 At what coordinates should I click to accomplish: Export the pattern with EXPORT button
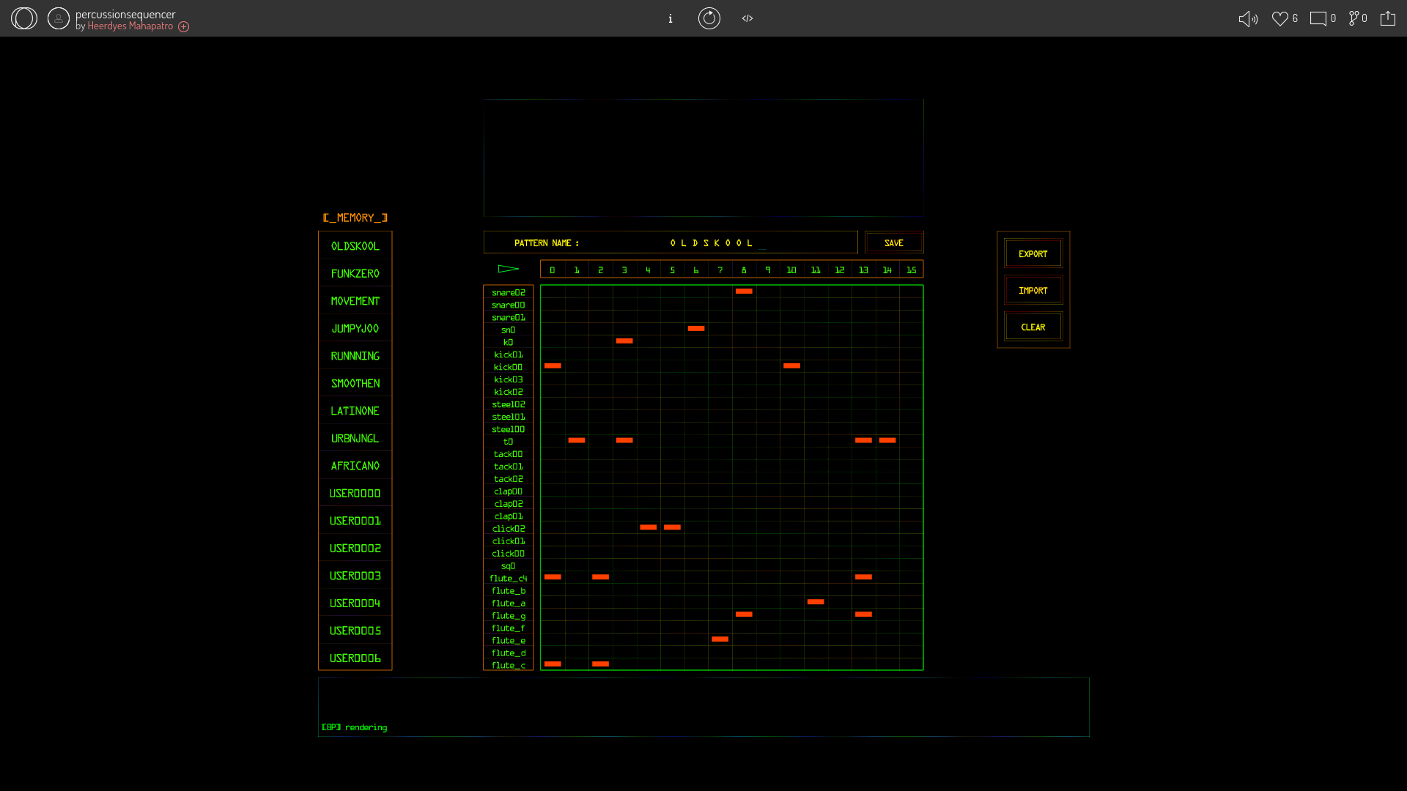(1033, 253)
